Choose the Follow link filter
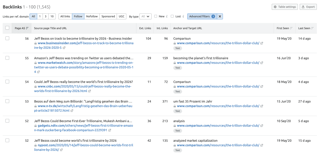This screenshot has width=321, height=154. coord(78,16)
